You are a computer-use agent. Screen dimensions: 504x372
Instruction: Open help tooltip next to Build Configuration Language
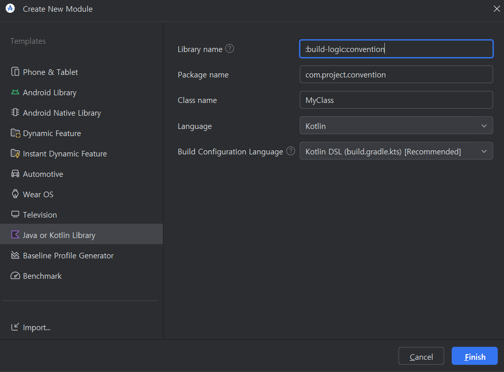[291, 151]
